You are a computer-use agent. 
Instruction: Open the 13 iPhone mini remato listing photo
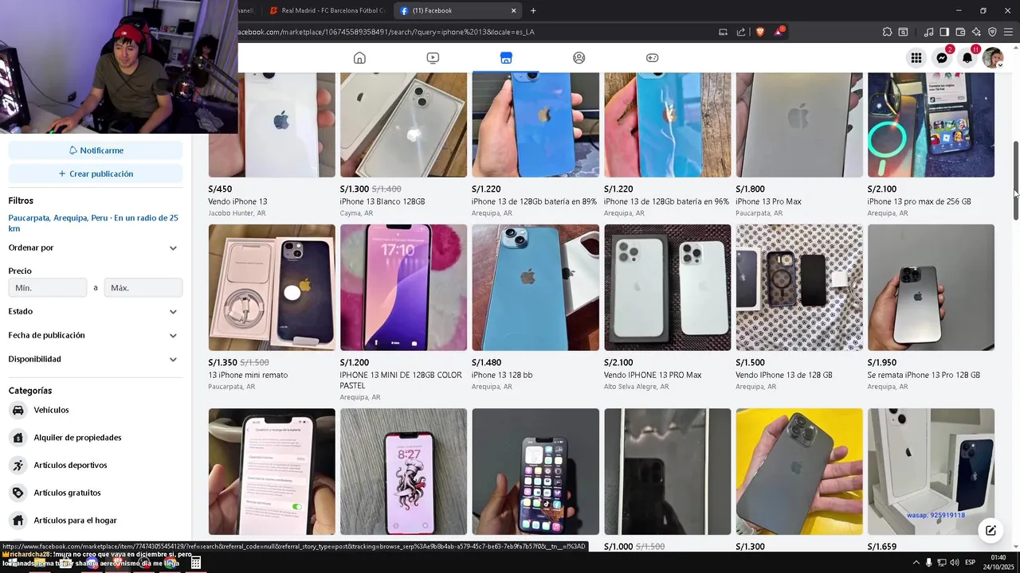coord(272,287)
